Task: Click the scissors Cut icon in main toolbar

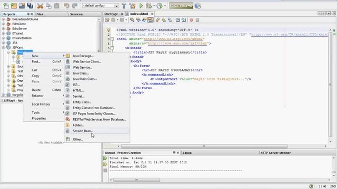Action: point(40,6)
